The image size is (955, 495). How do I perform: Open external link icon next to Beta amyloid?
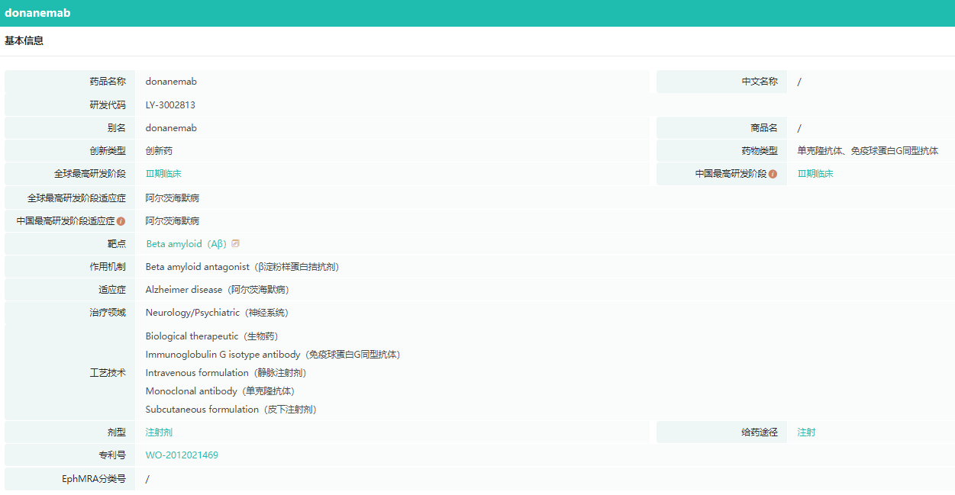click(x=236, y=243)
